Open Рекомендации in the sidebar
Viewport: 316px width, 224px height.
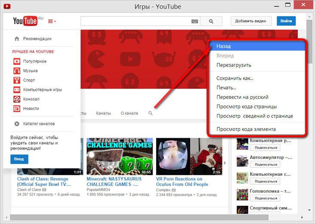[x=37, y=38]
